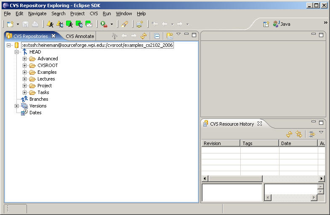Click Link with Editor in Resource History
Image resolution: width=330 pixels, height=215 pixels.
coord(299,134)
